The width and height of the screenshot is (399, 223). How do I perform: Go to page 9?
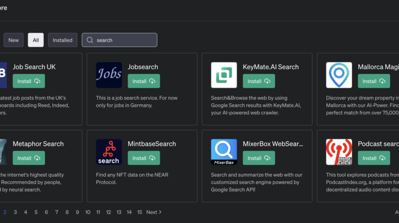[x=77, y=212]
